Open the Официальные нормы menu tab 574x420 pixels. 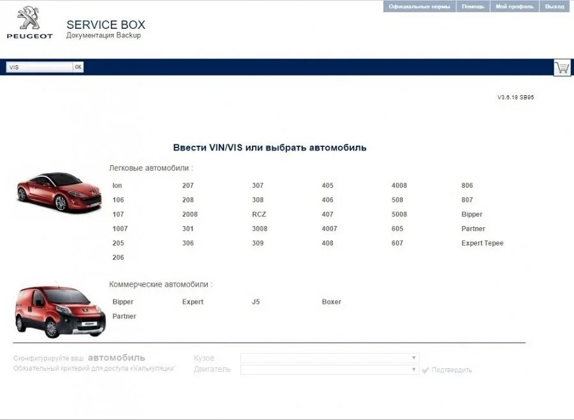coord(419,6)
